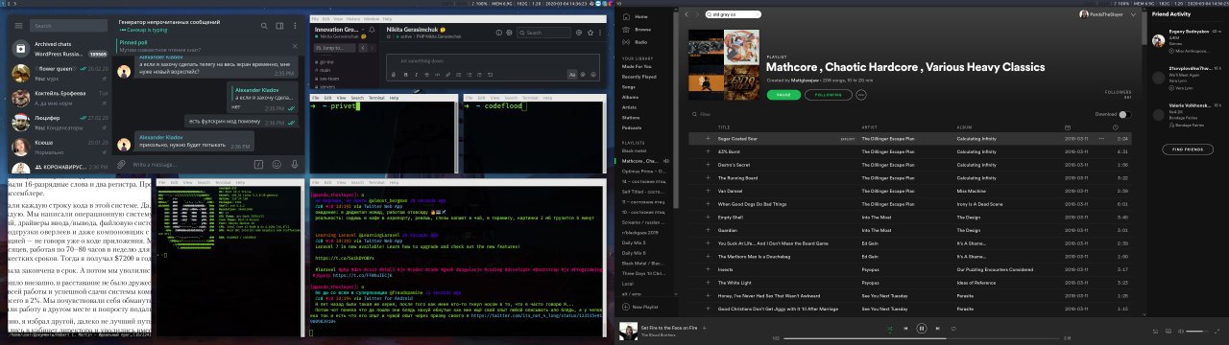The image size is (1229, 345).
Task: Click the Spotify playback progress bar
Action: coord(922,338)
